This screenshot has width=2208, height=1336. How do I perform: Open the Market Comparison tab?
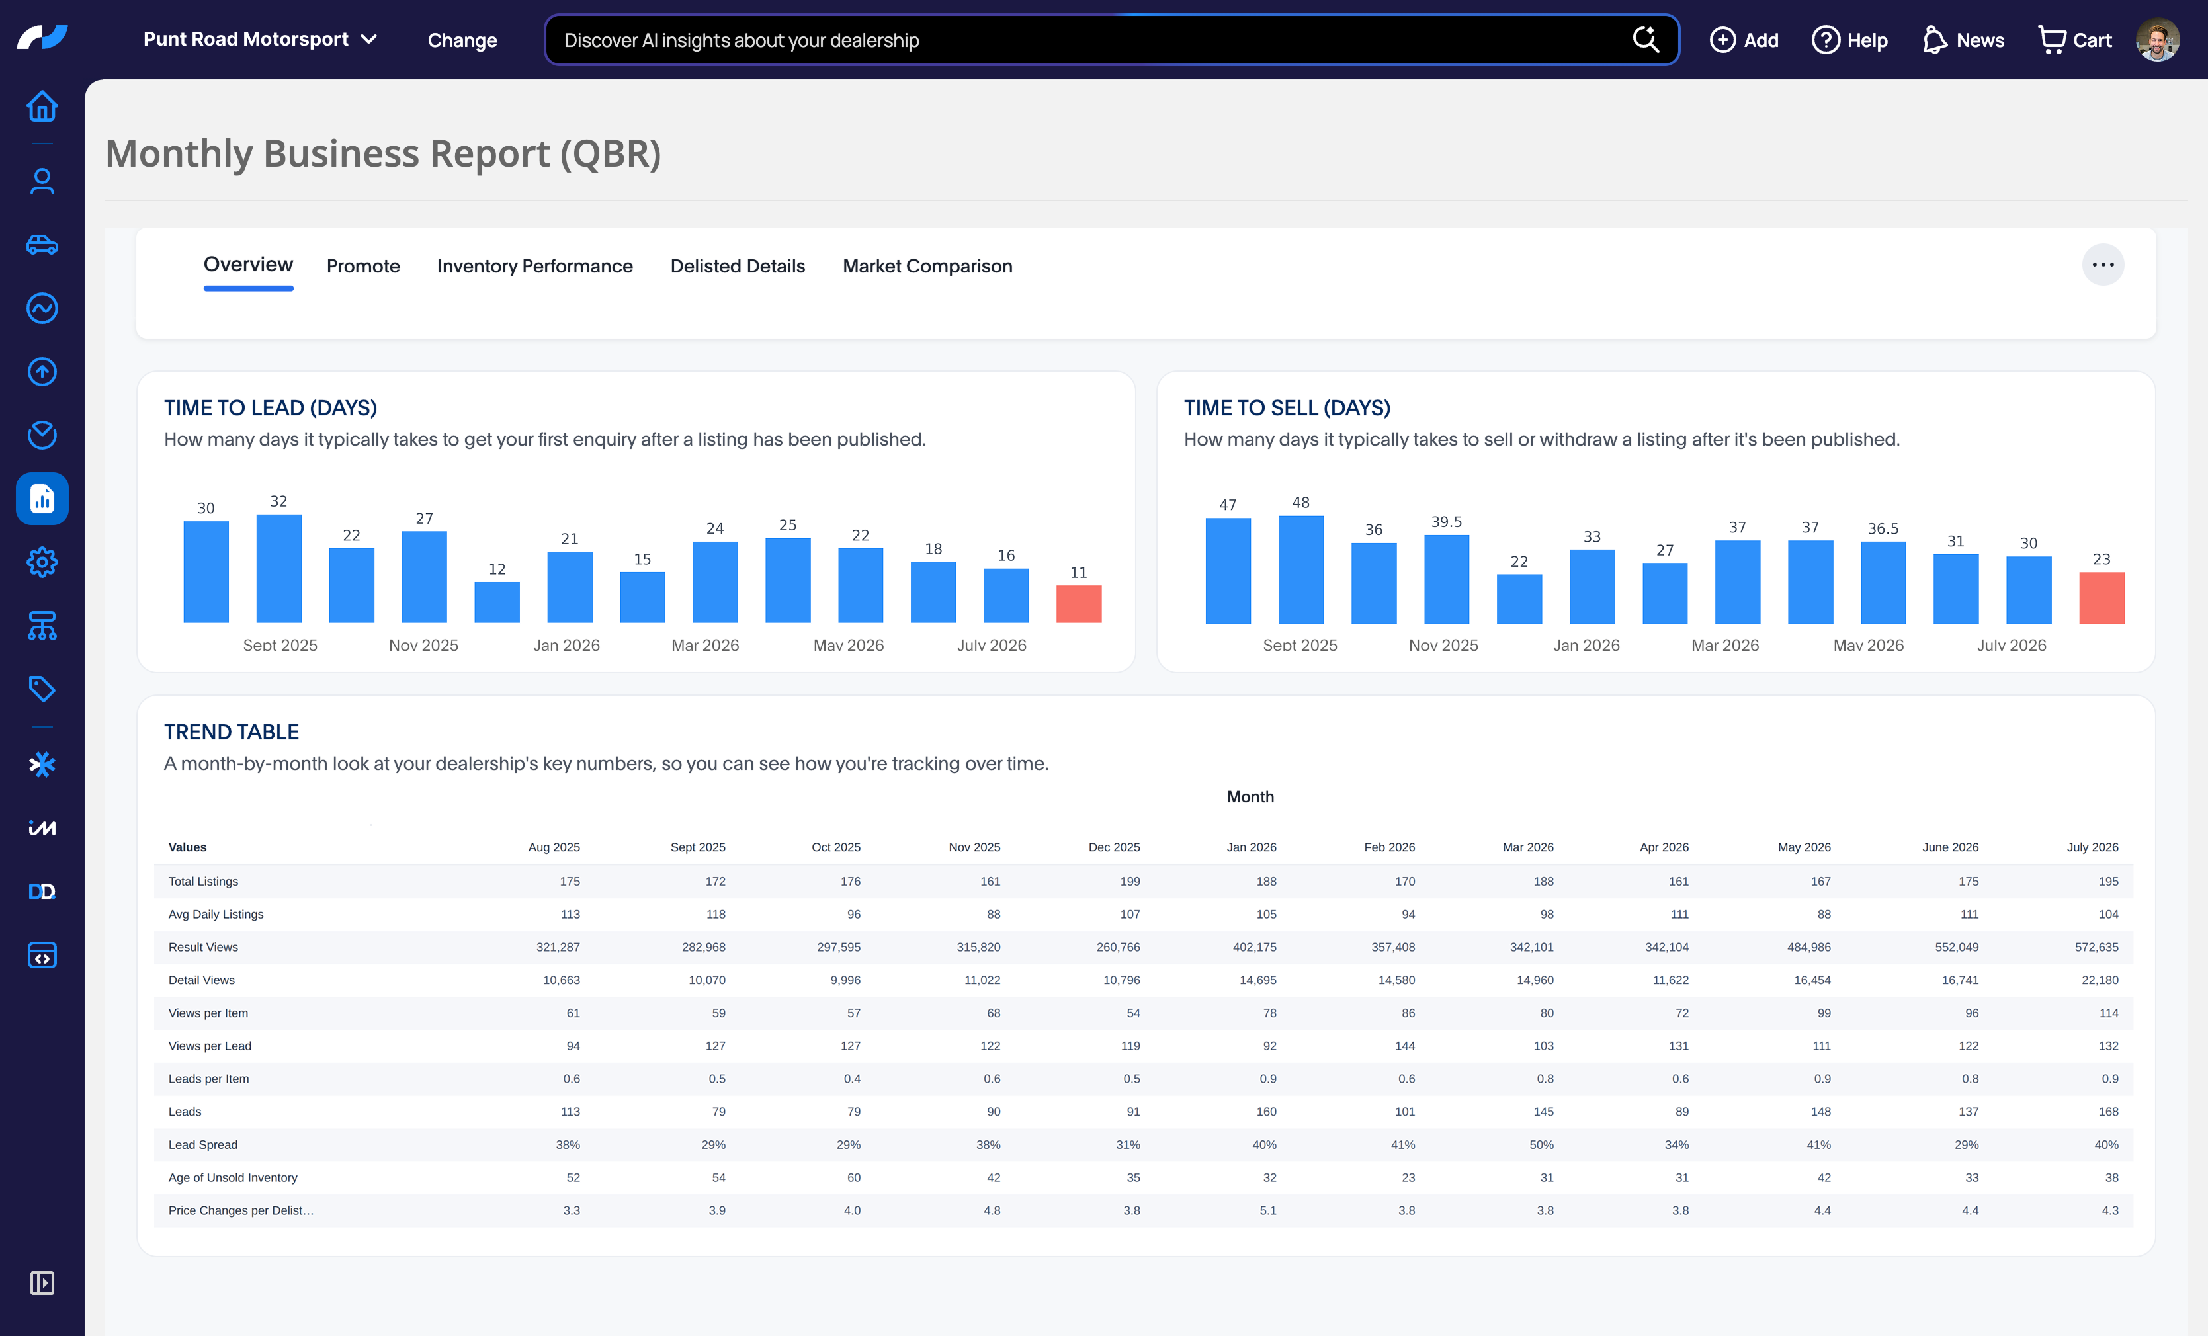[x=927, y=266]
